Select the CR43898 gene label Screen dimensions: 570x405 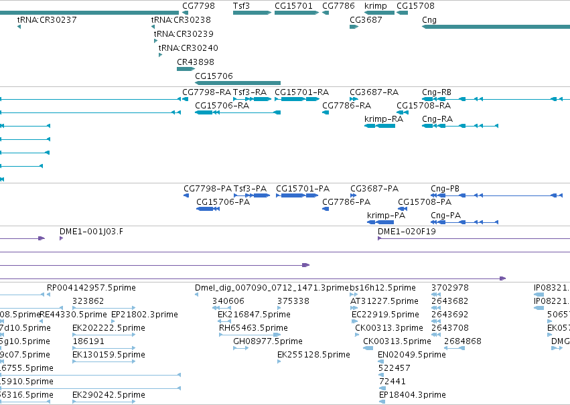pyautogui.click(x=196, y=62)
